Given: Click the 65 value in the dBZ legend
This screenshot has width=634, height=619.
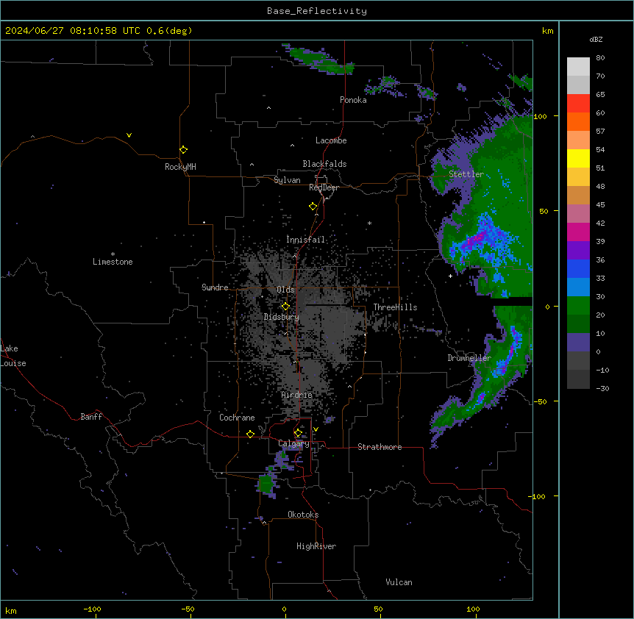Looking at the screenshot, I should [x=600, y=95].
